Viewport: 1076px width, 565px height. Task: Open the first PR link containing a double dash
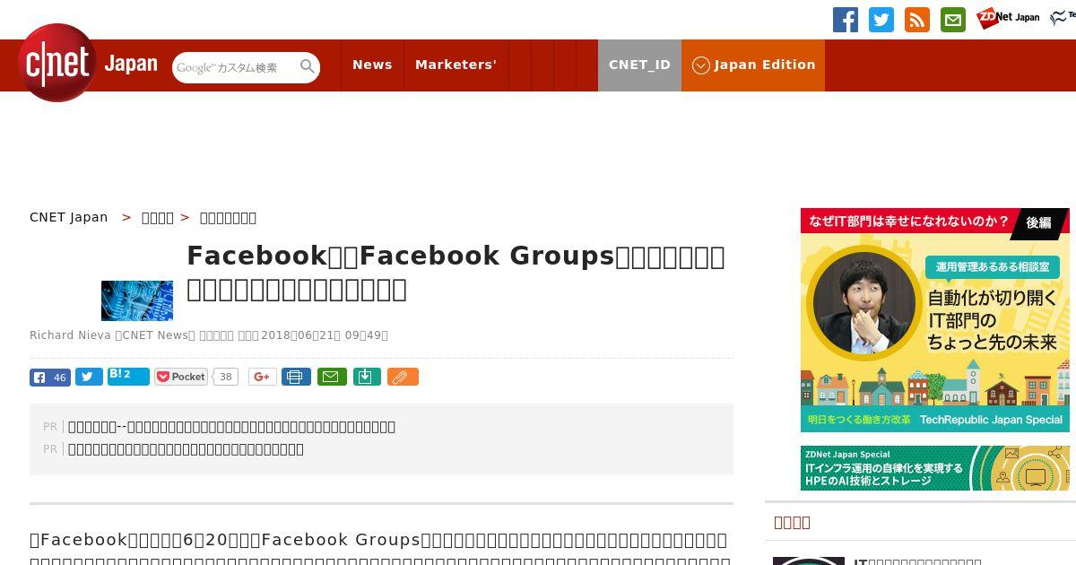click(x=231, y=427)
